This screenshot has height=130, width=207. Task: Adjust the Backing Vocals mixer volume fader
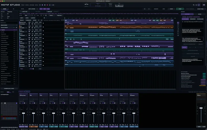[x=24, y=113]
